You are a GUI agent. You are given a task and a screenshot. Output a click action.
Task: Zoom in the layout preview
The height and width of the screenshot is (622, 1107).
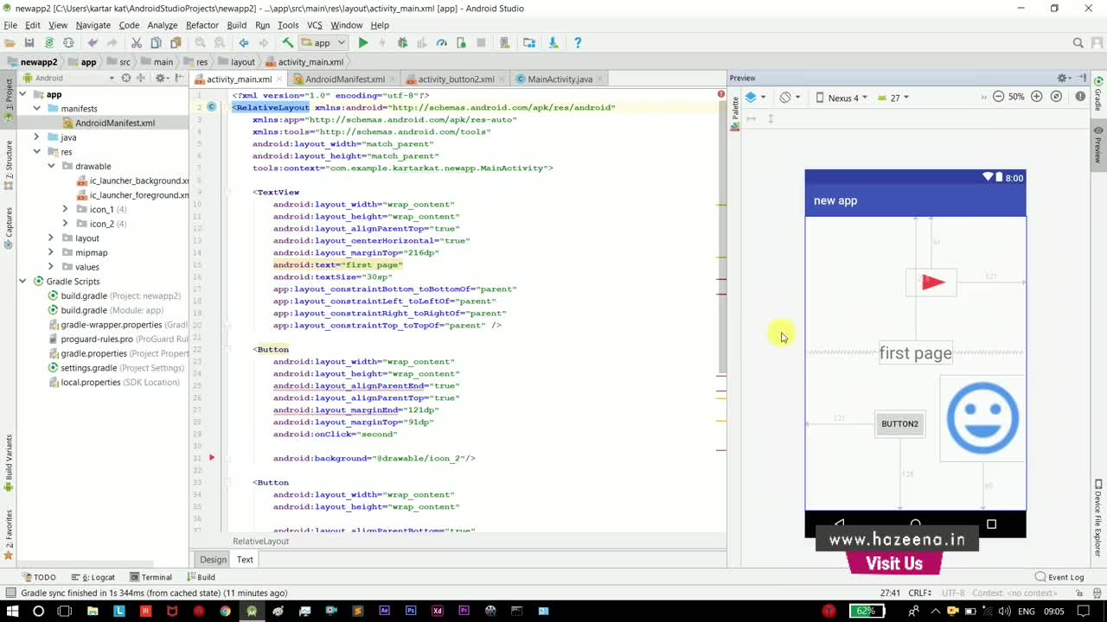pos(1037,97)
